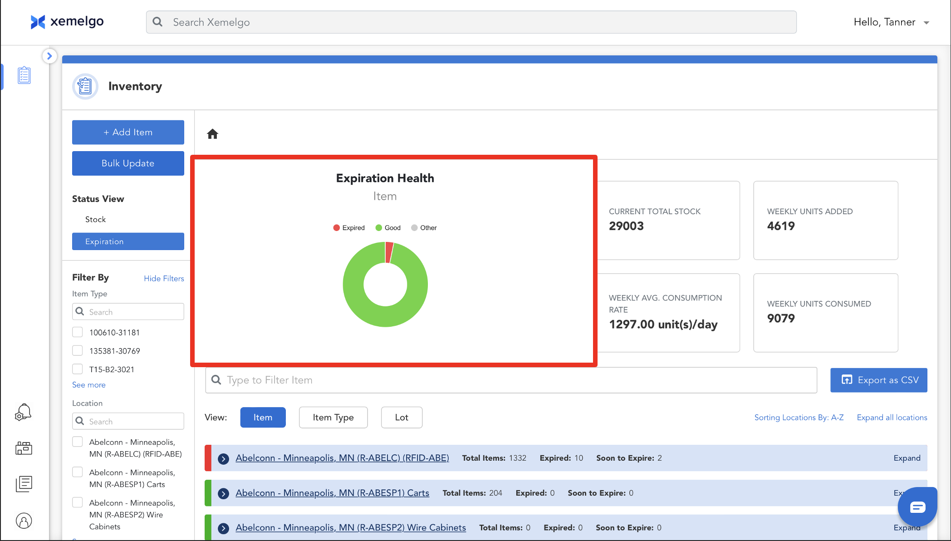Open the user profile icon in the sidebar
Screen dimensions: 951x541
(24, 521)
